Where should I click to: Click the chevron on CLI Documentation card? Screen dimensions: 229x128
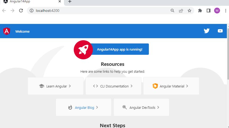point(131,86)
